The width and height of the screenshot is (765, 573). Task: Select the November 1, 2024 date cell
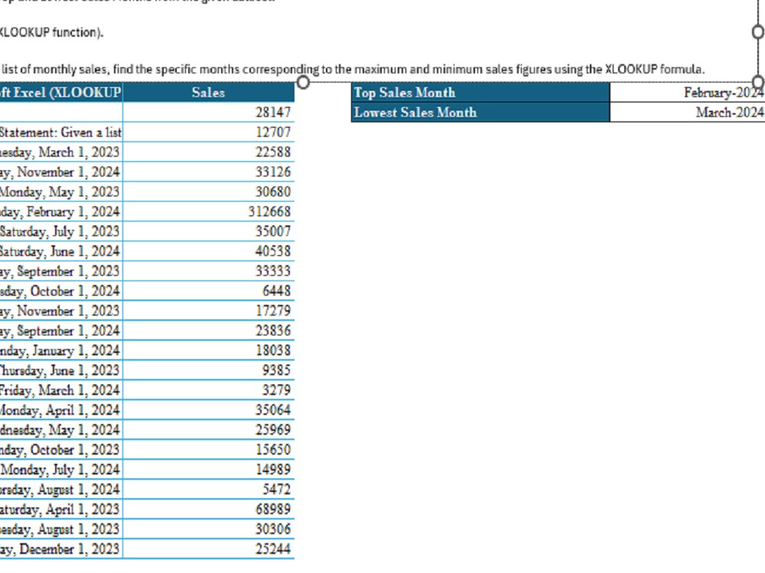click(61, 172)
